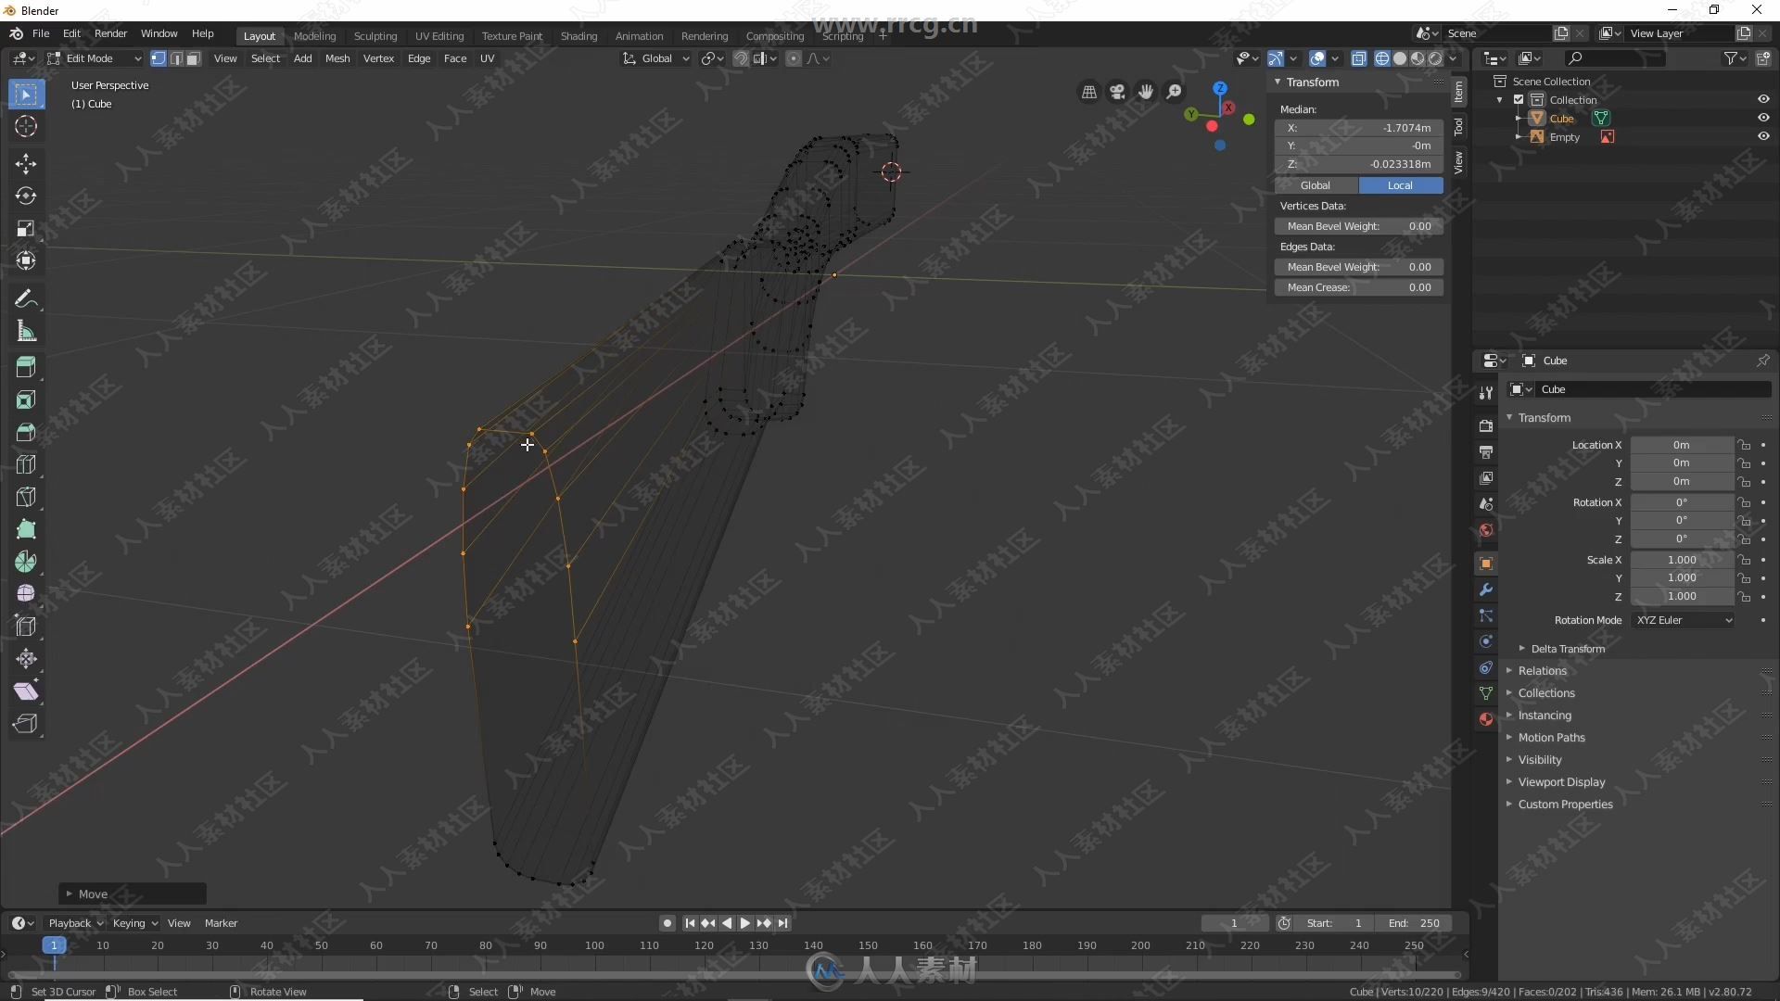Expand the Relations panel
This screenshot has width=1780, height=1001.
tap(1542, 671)
